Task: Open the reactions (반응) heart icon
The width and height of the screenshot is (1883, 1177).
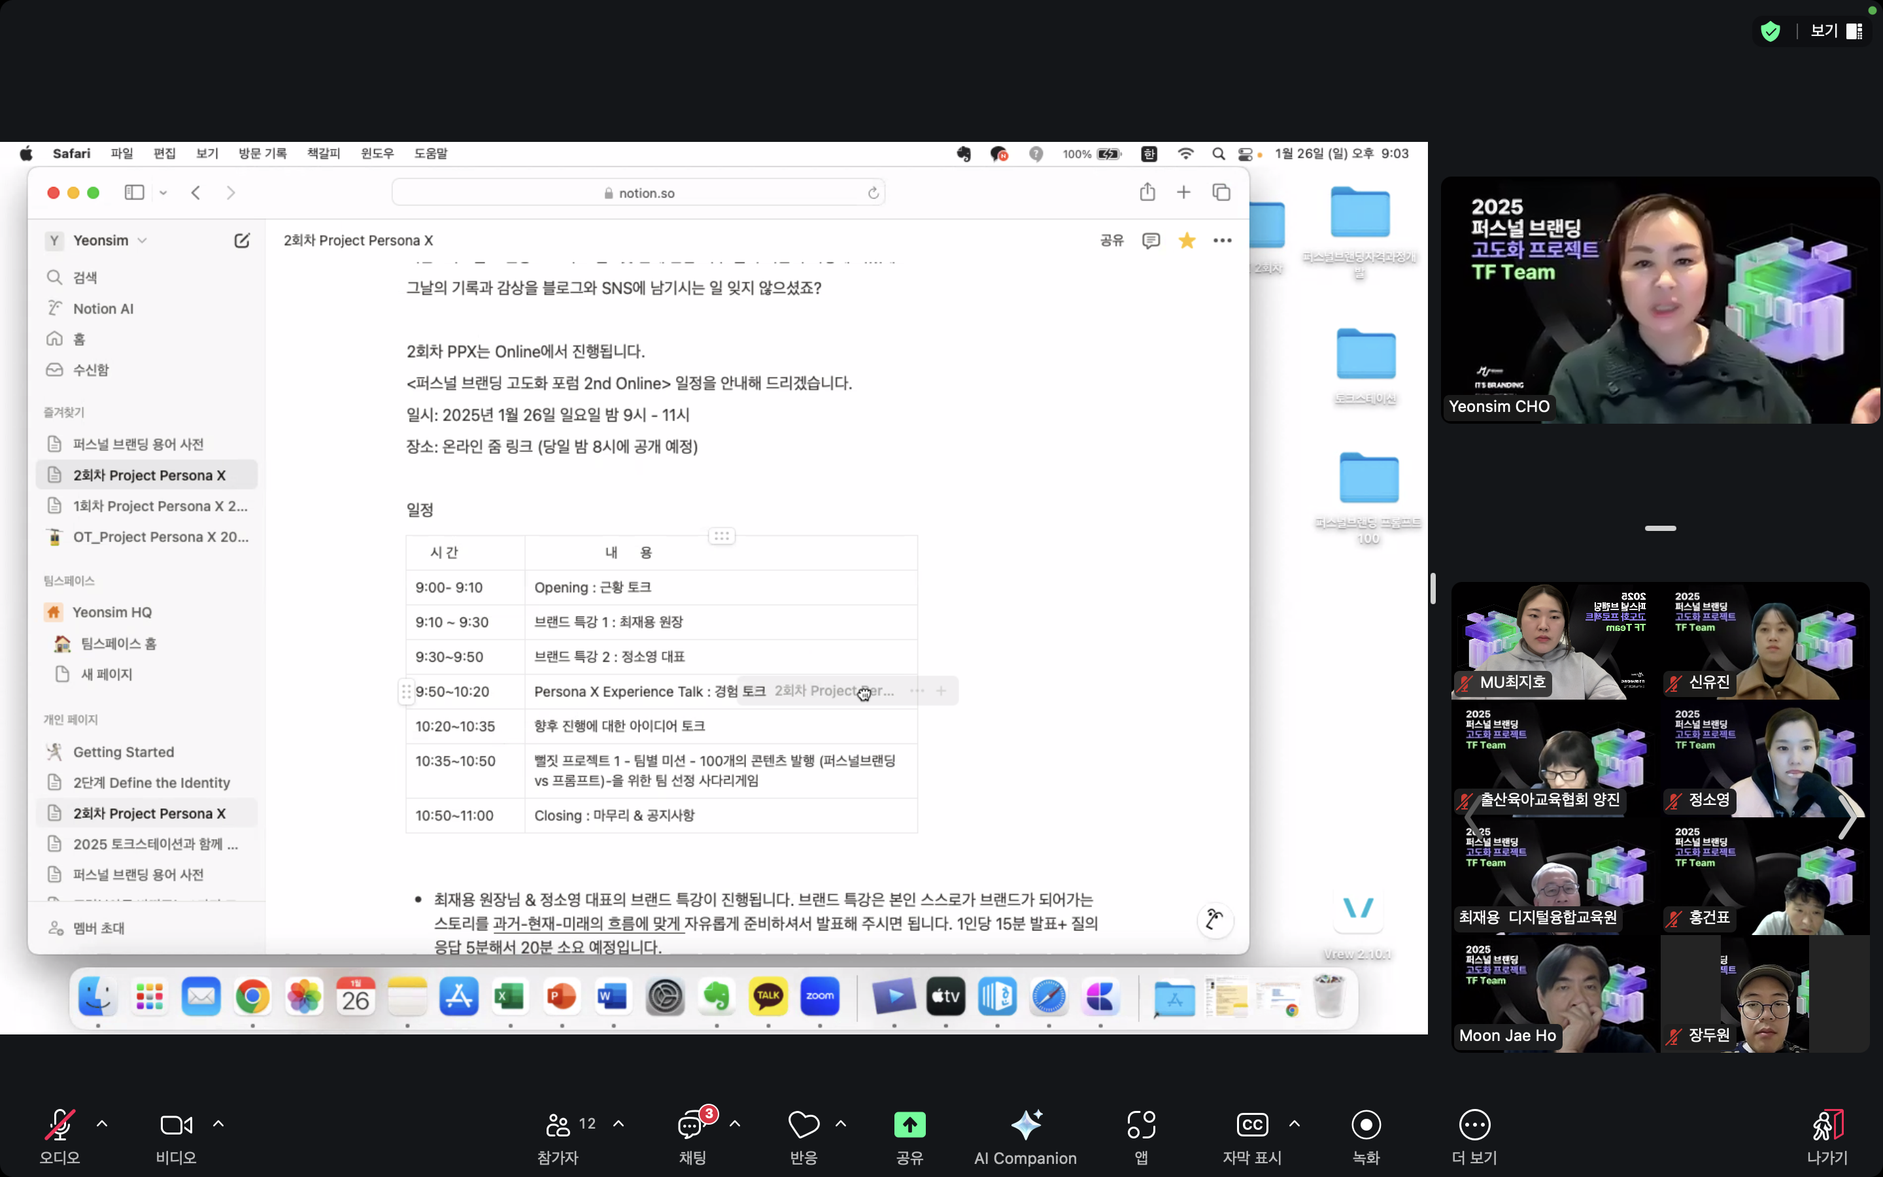Action: [x=803, y=1125]
